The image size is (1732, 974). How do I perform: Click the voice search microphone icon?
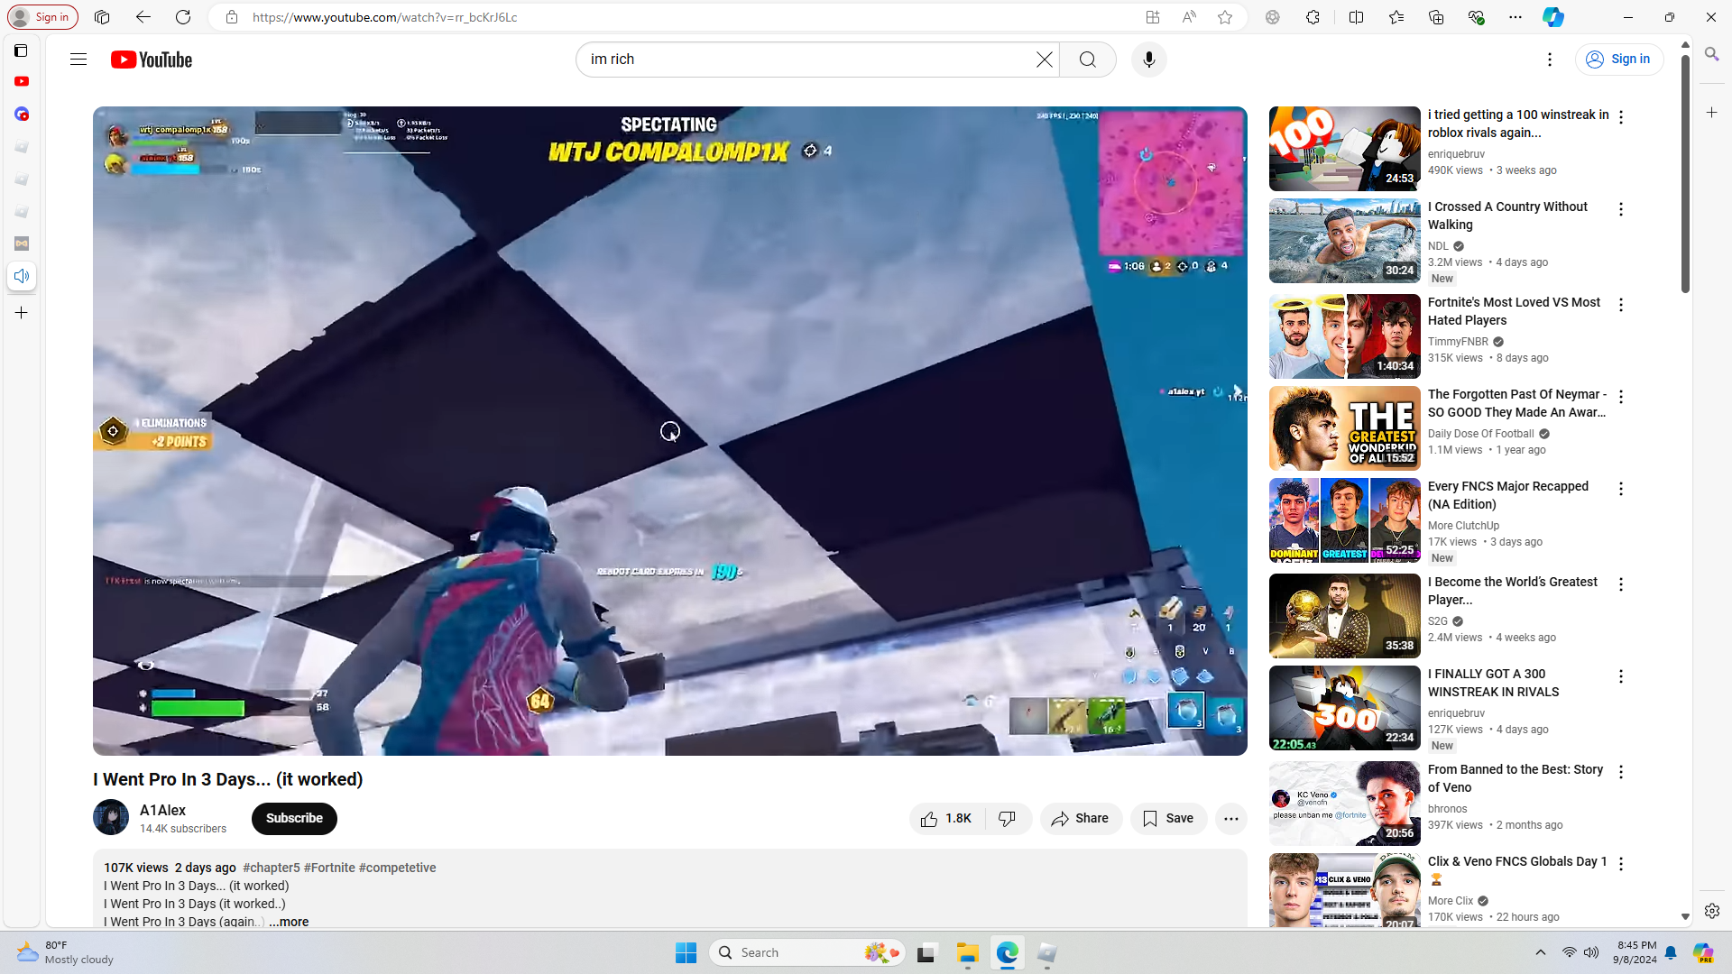[x=1148, y=60]
